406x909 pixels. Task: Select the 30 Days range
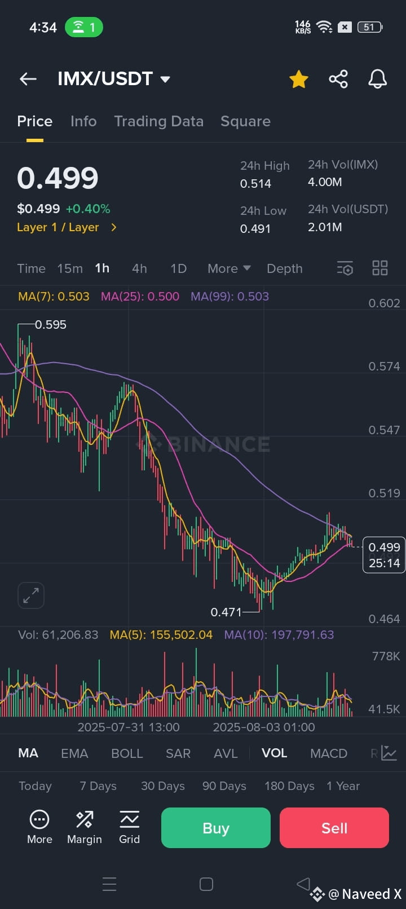click(x=163, y=786)
